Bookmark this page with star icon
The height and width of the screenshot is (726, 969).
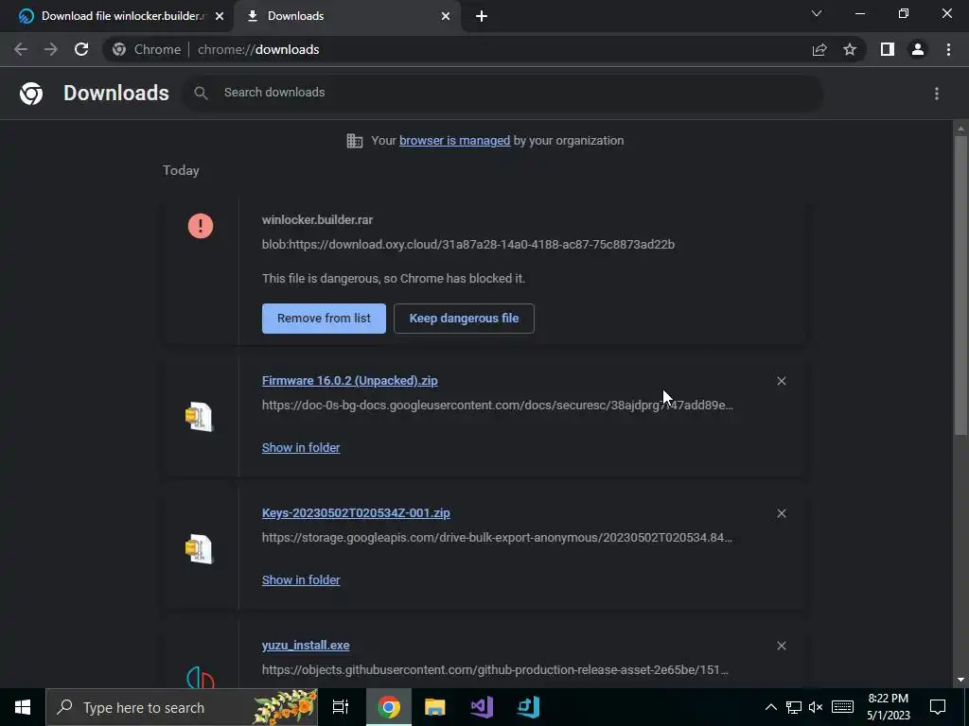[850, 49]
